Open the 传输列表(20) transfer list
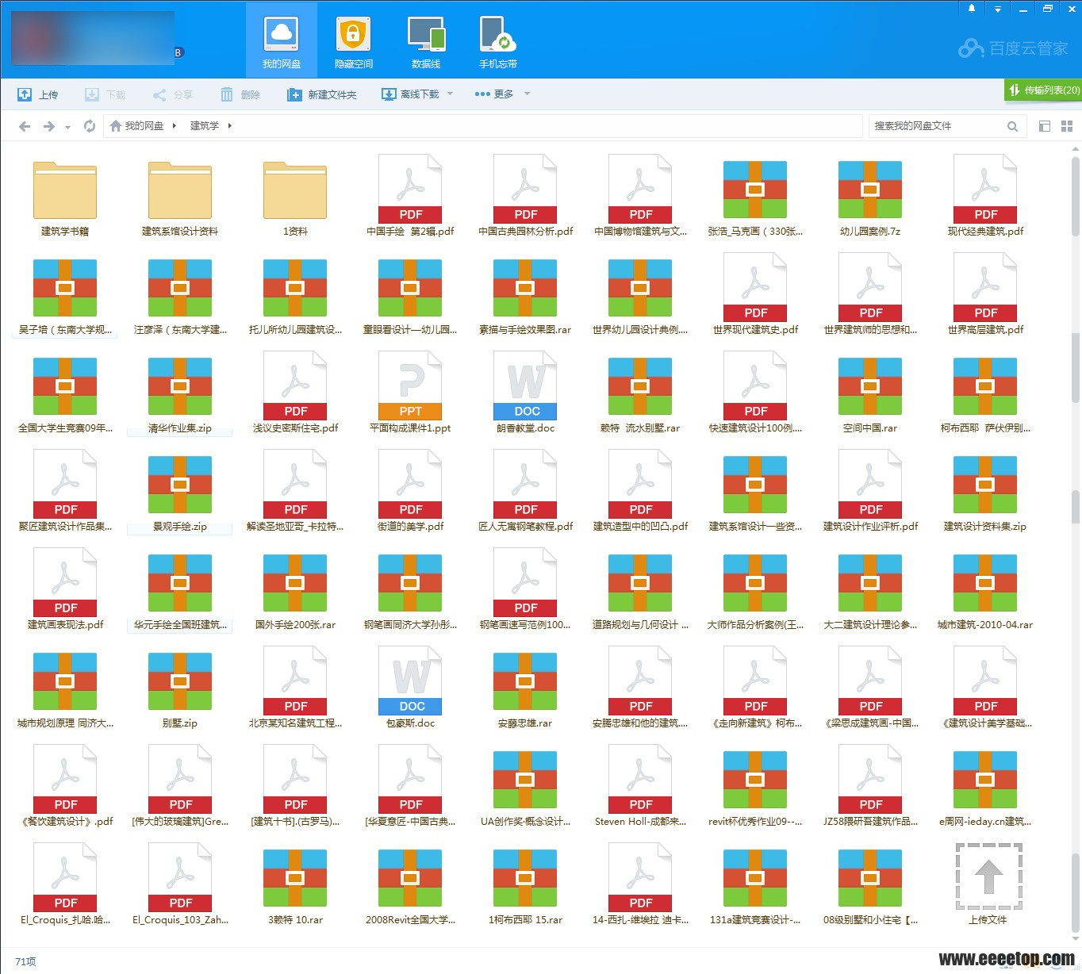 pyautogui.click(x=1043, y=90)
